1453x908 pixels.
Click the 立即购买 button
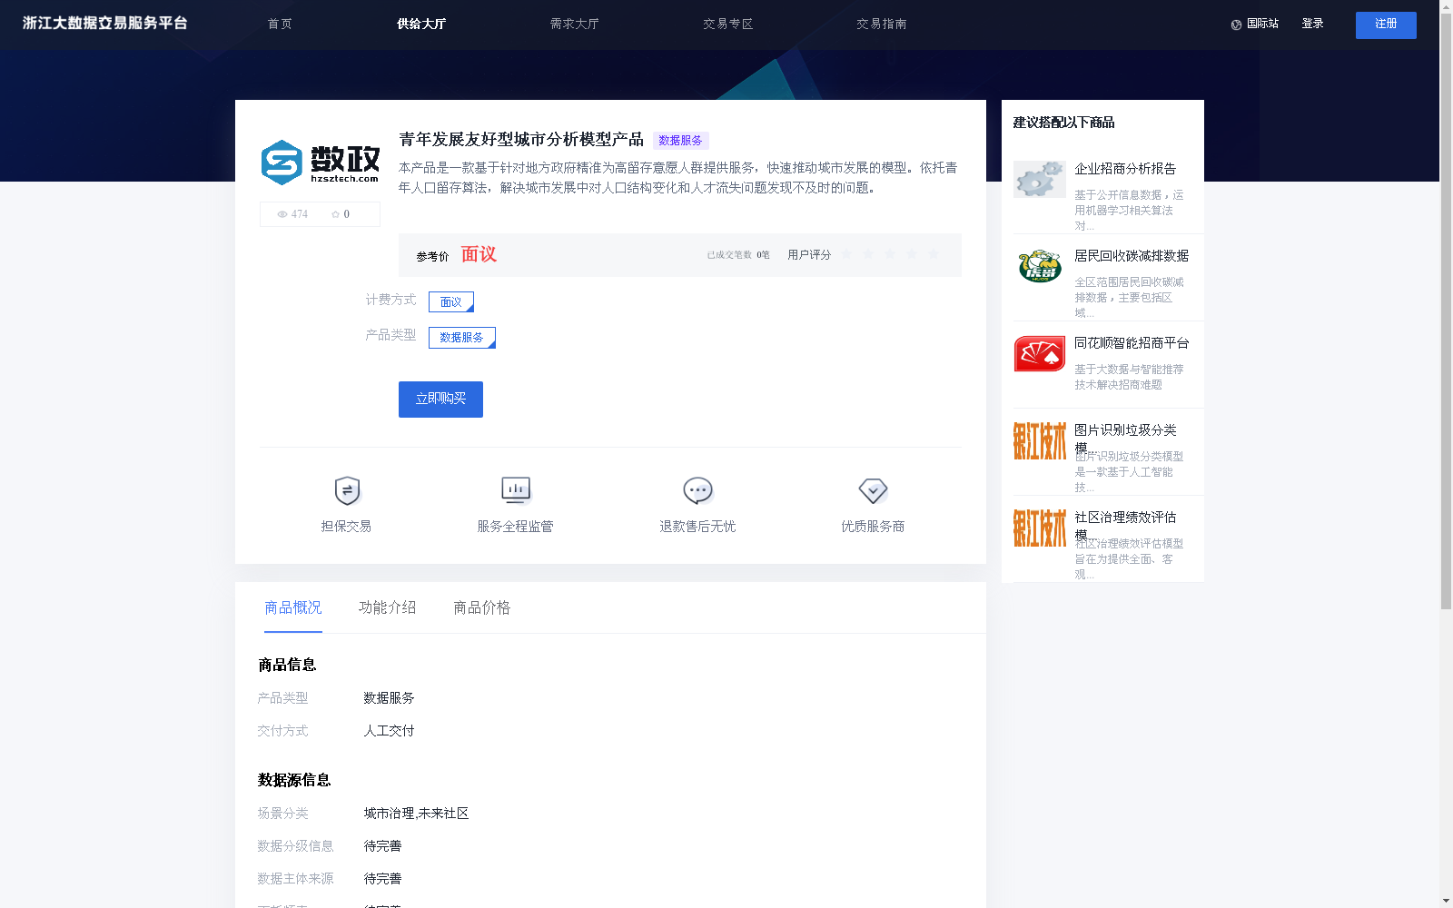440,400
